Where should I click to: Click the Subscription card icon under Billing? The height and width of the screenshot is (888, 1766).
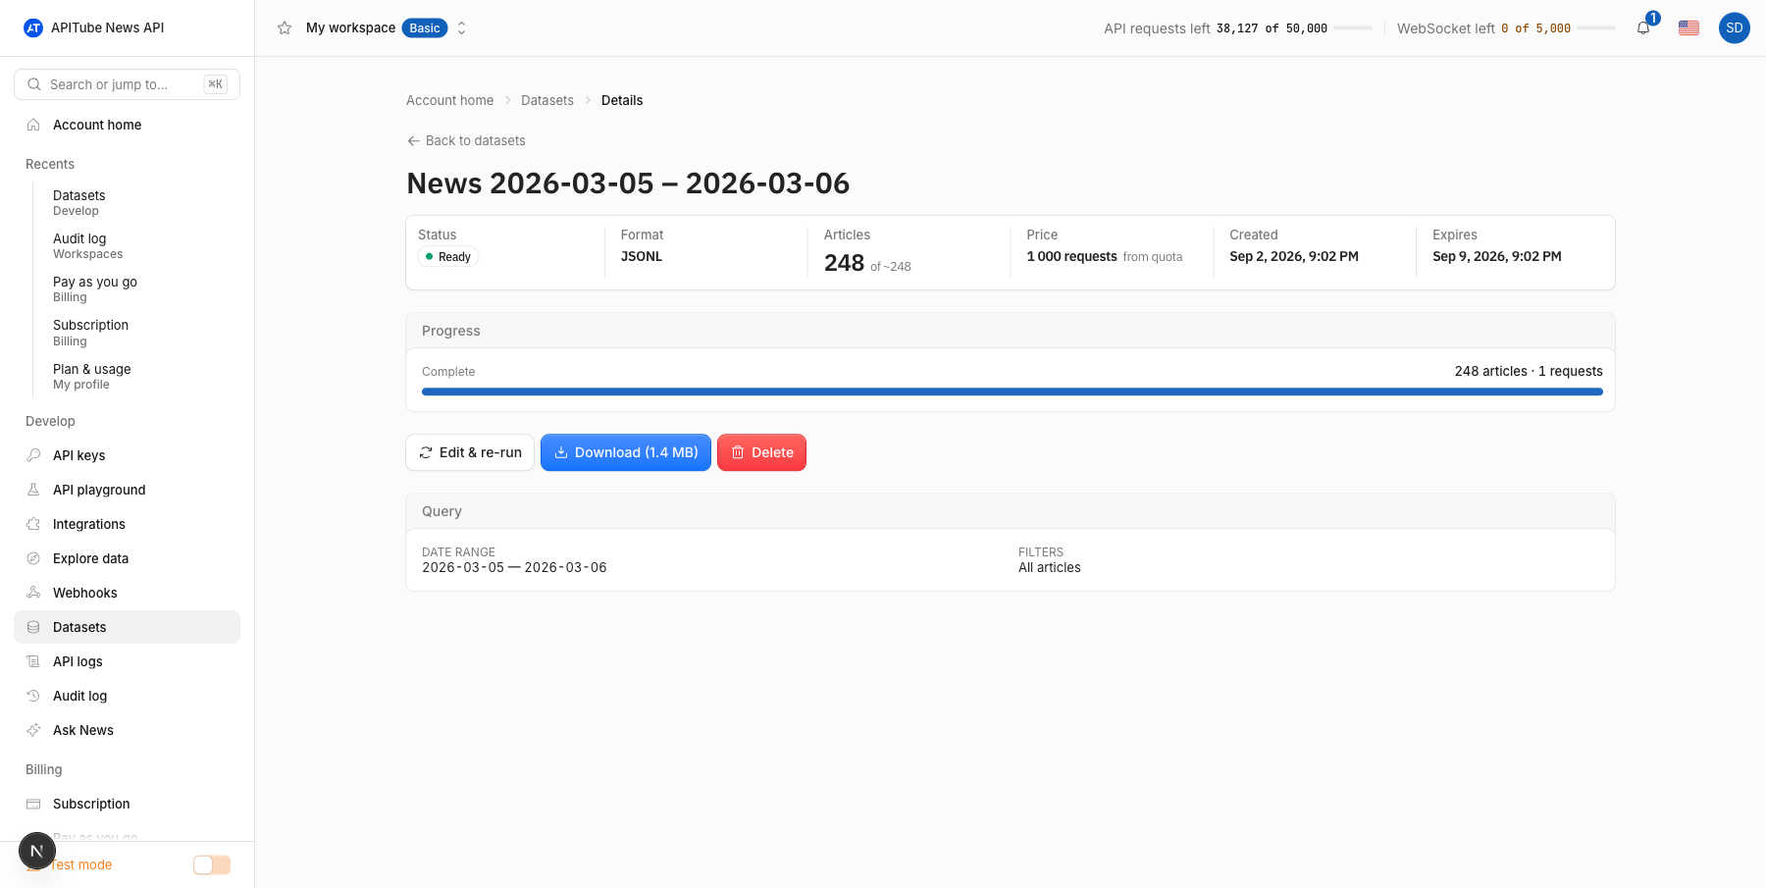pyautogui.click(x=33, y=804)
